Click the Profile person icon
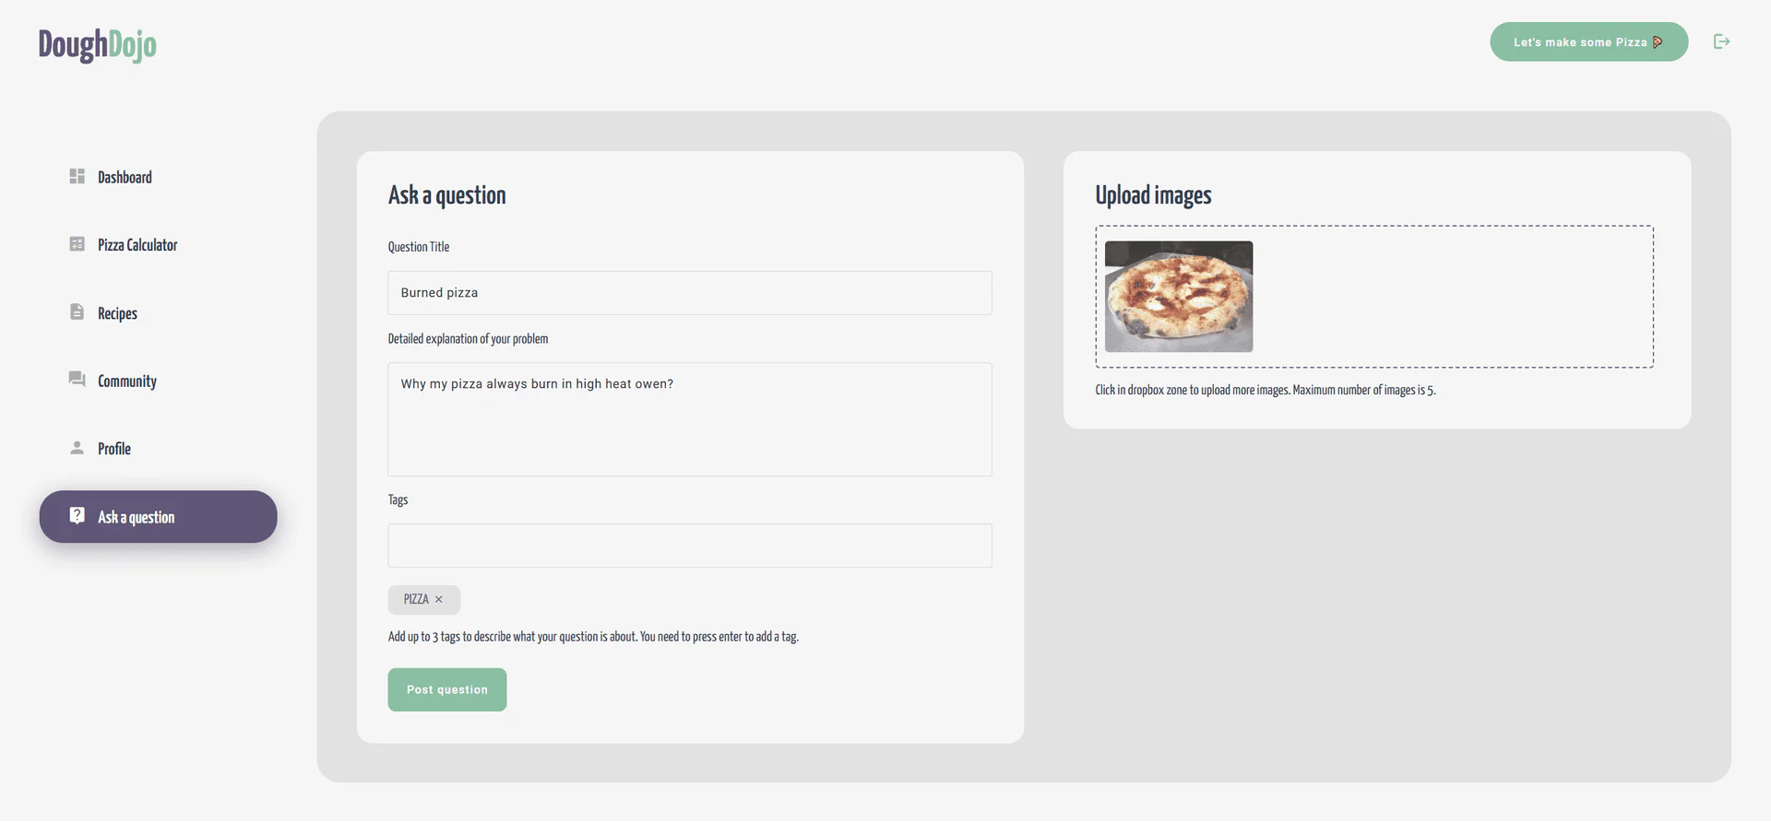The height and width of the screenshot is (822, 1771). (77, 448)
